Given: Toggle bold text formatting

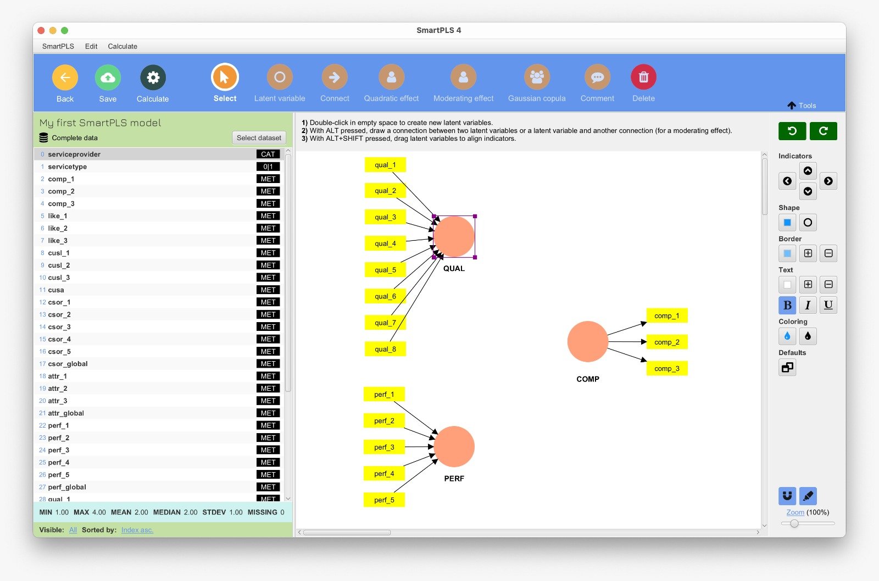Looking at the screenshot, I should coord(787,305).
